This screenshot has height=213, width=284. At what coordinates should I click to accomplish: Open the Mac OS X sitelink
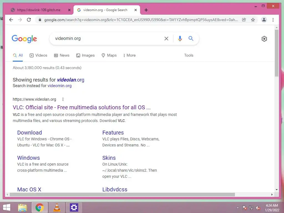point(29,189)
